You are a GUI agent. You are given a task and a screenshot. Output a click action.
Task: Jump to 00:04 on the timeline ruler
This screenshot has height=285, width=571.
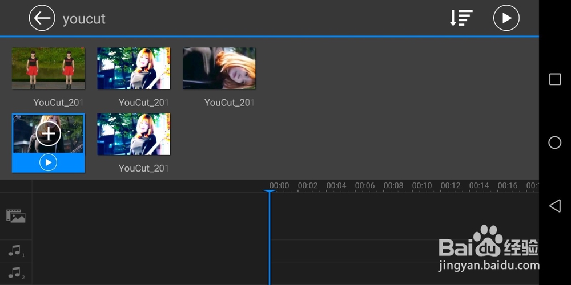click(x=336, y=185)
